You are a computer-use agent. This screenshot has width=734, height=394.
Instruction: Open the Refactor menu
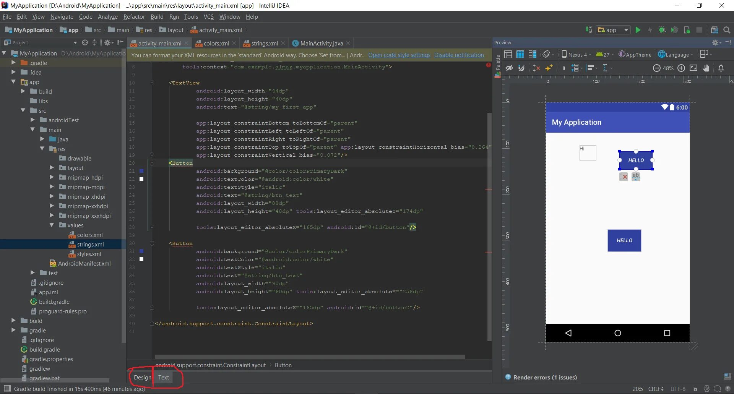tap(134, 17)
